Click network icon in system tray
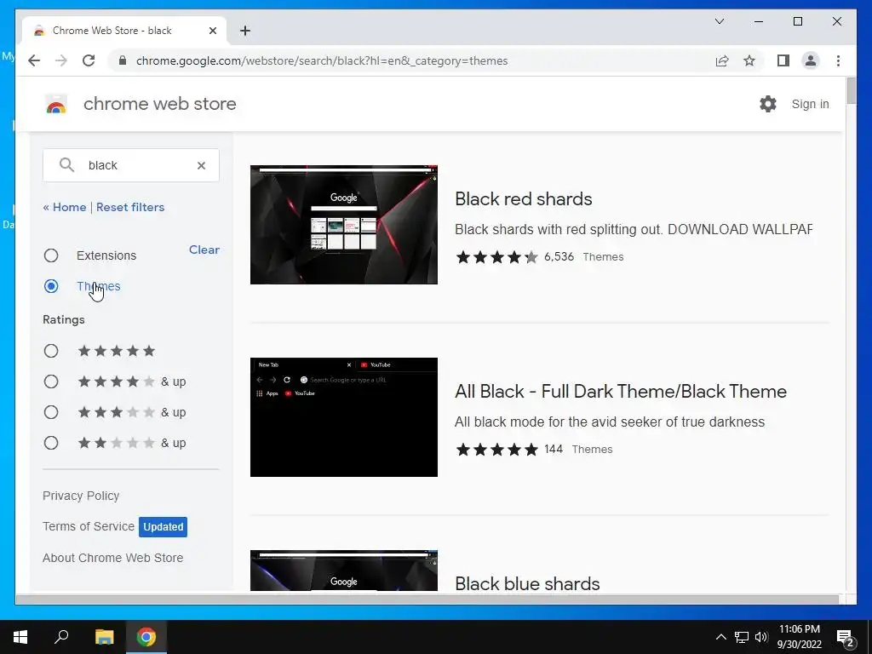Viewport: 872px width, 654px height. point(742,637)
